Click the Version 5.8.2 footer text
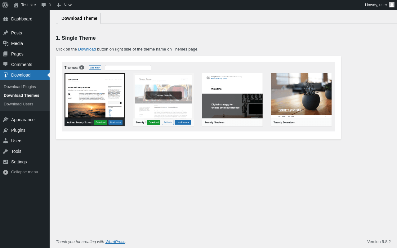This screenshot has height=248, width=397. tap(379, 241)
